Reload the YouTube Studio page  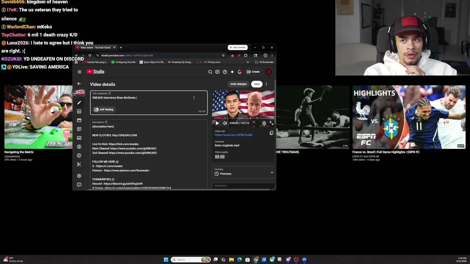pyautogui.click(x=90, y=55)
